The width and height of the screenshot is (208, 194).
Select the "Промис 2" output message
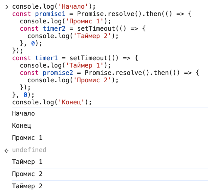(27, 174)
